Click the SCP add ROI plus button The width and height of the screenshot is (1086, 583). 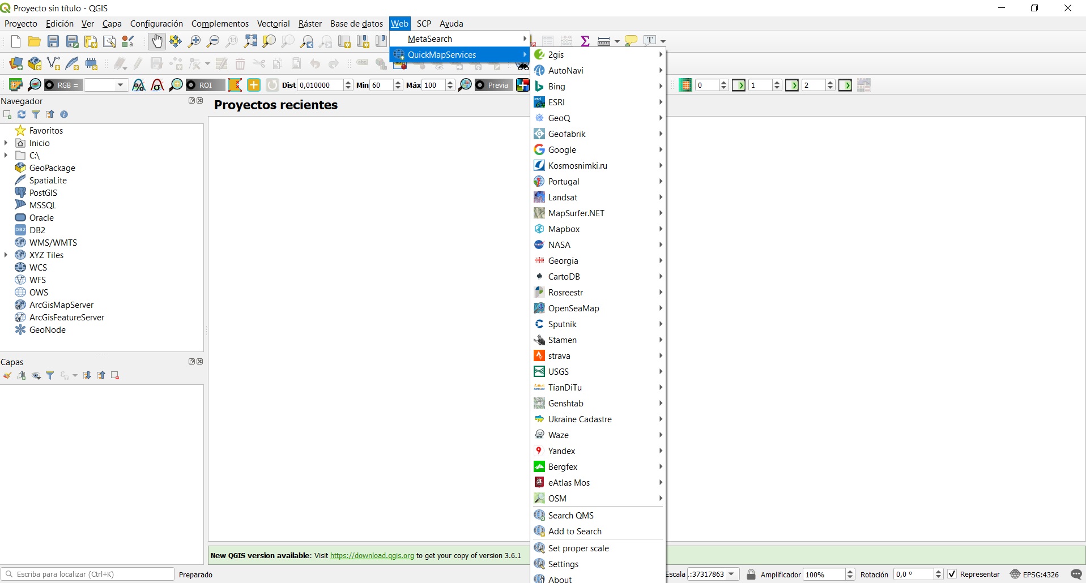(x=254, y=85)
